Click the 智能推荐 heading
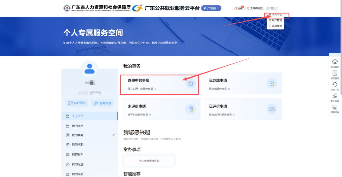The width and height of the screenshot is (342, 177). [132, 174]
